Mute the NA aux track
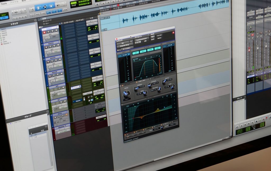Viewport: 271px width, 171px height. 63,88
